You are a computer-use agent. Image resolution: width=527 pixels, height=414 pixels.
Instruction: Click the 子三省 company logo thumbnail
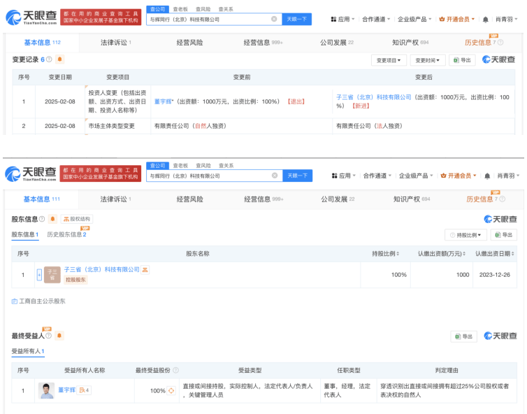[x=52, y=275]
